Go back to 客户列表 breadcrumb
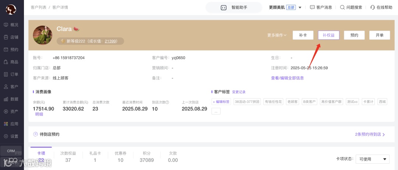 coord(39,7)
